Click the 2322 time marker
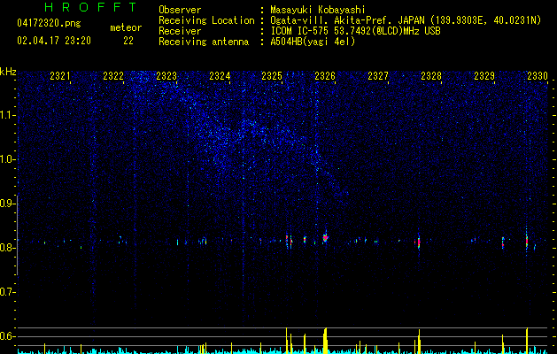Image resolution: width=557 pixels, height=354 pixels. click(x=113, y=76)
